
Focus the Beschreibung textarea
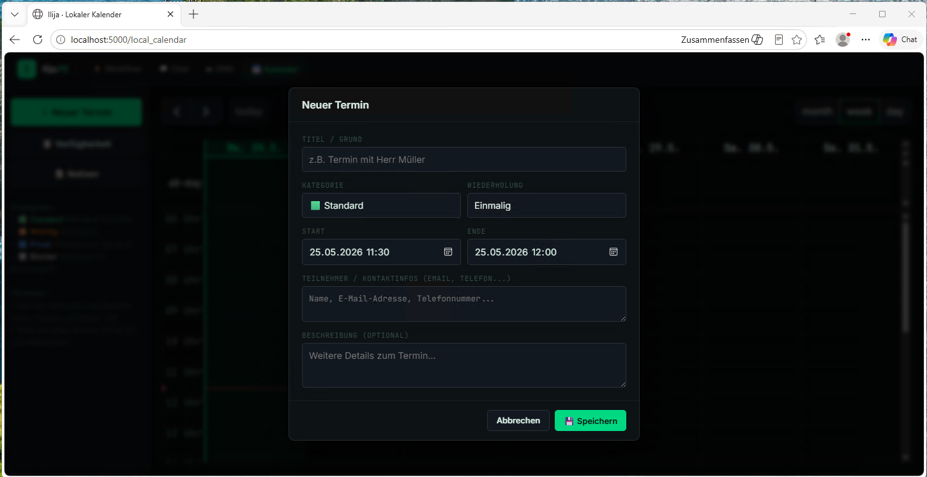click(x=464, y=365)
